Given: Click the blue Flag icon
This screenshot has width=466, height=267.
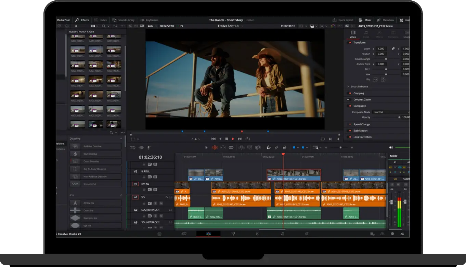Looking at the screenshot, I should click(294, 147).
